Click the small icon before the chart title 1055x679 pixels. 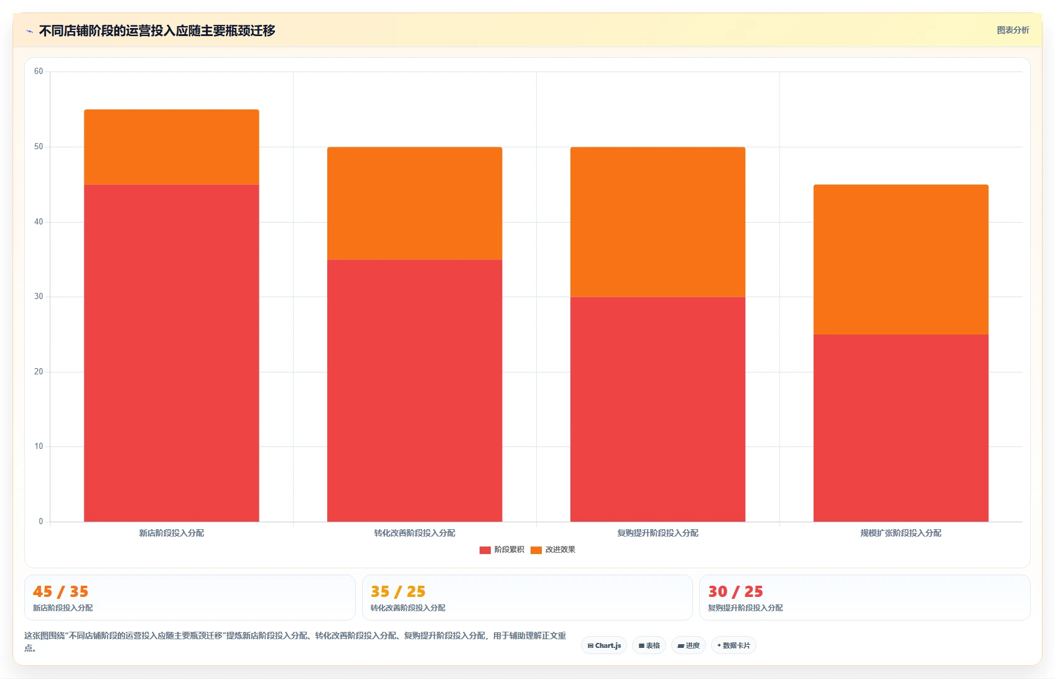[x=29, y=31]
